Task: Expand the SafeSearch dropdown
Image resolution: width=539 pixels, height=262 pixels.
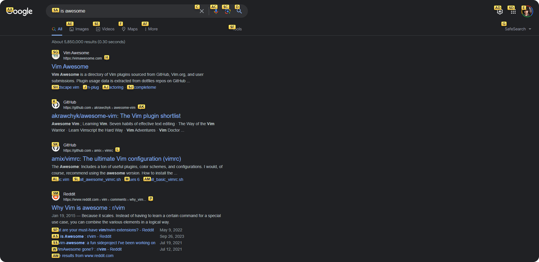Action: click(518, 29)
